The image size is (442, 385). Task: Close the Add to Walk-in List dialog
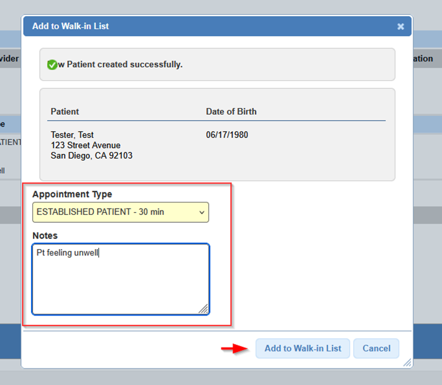click(x=400, y=27)
